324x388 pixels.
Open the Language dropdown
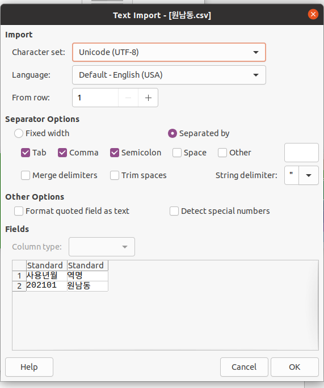pos(169,75)
